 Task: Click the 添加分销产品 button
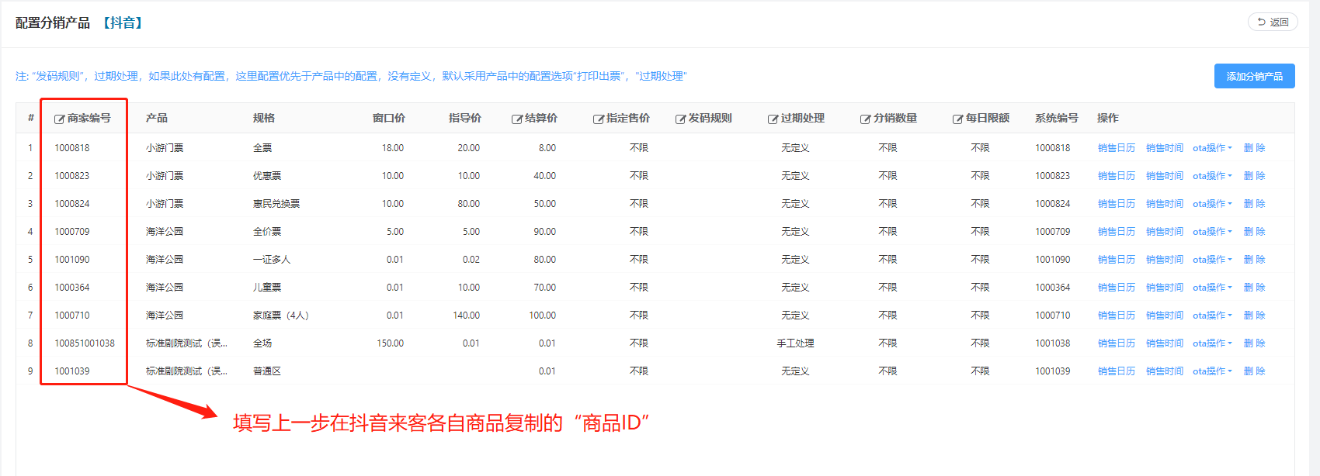point(1254,76)
